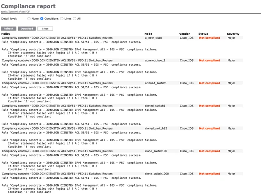Click the Policy column header
Screen dimensions: 261x194
tap(6, 34)
